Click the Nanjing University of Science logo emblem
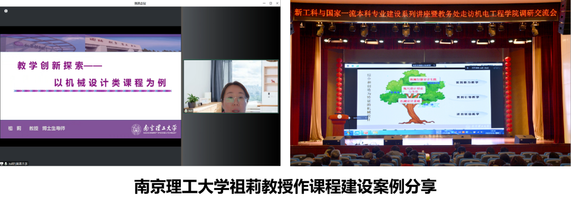Viewport: 571px width, 198px height. click(136, 129)
